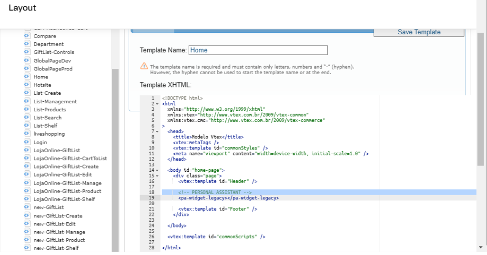Open the new-GiftList-Product template
The image size is (487, 255).
(59, 240)
